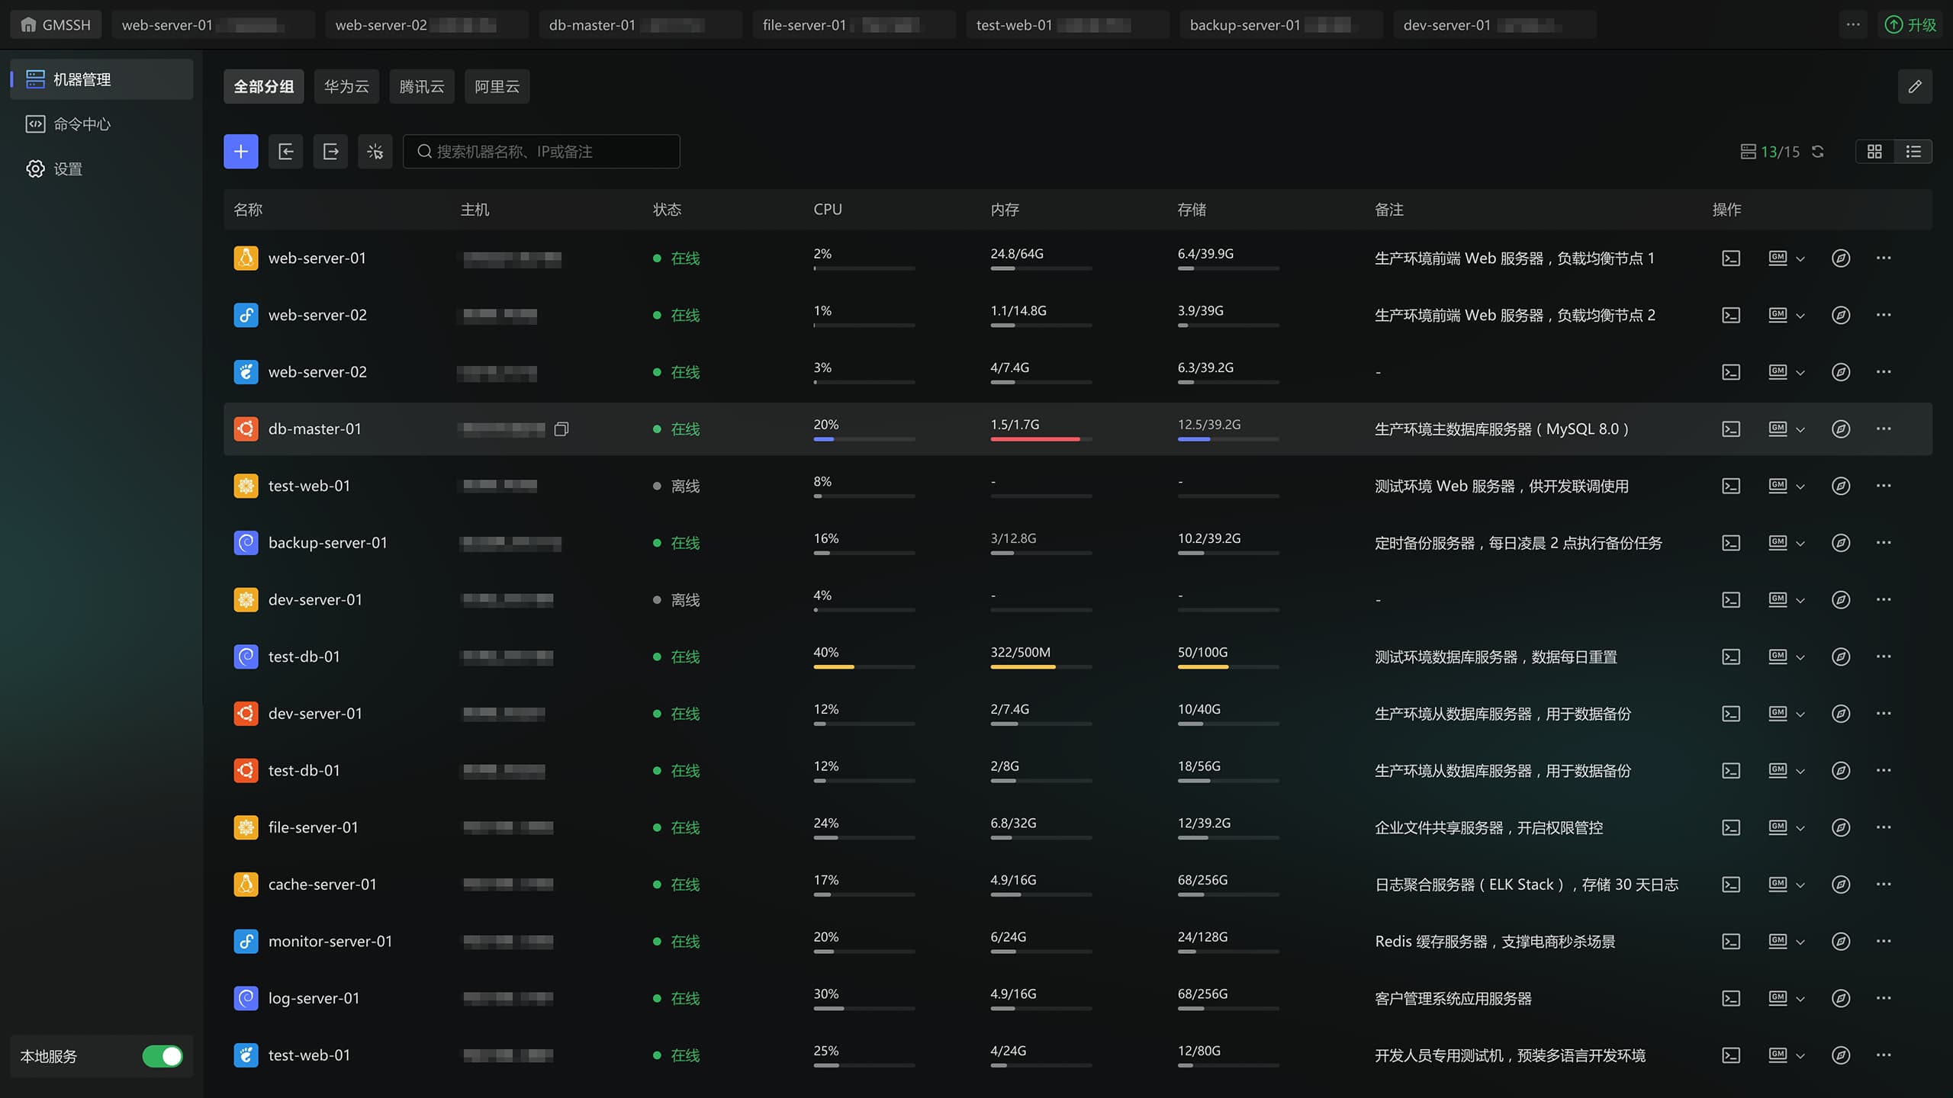
Task: Open 命令中心 in the sidebar
Action: click(x=82, y=124)
